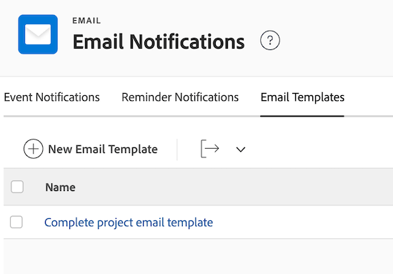Click the Email Notifications page title
This screenshot has height=274, width=393.
click(159, 41)
